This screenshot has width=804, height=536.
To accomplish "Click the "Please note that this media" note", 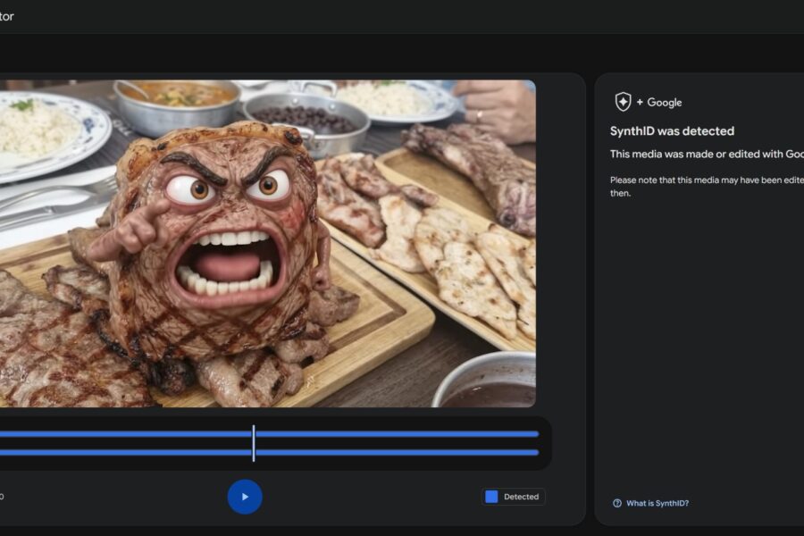I will [x=707, y=186].
